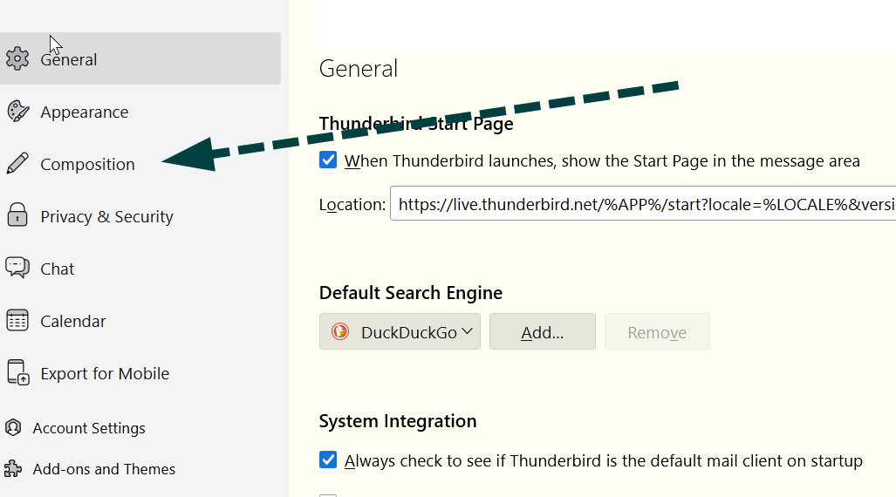
Task: Go to Add-ons and Themes
Action: [x=104, y=469]
